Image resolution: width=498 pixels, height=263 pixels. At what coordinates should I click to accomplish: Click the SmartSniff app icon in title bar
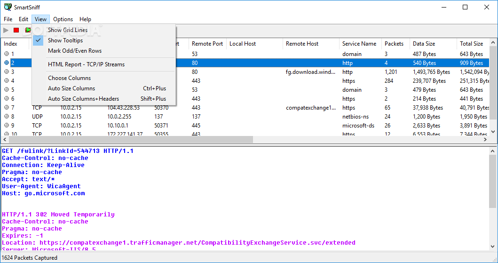tap(8, 7)
